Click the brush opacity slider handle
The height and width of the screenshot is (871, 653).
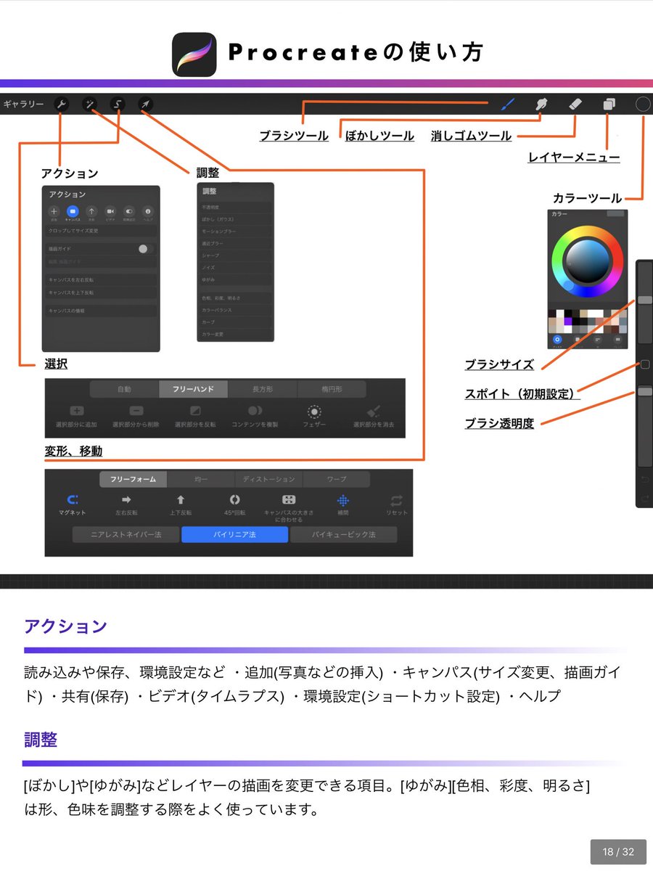tap(645, 391)
